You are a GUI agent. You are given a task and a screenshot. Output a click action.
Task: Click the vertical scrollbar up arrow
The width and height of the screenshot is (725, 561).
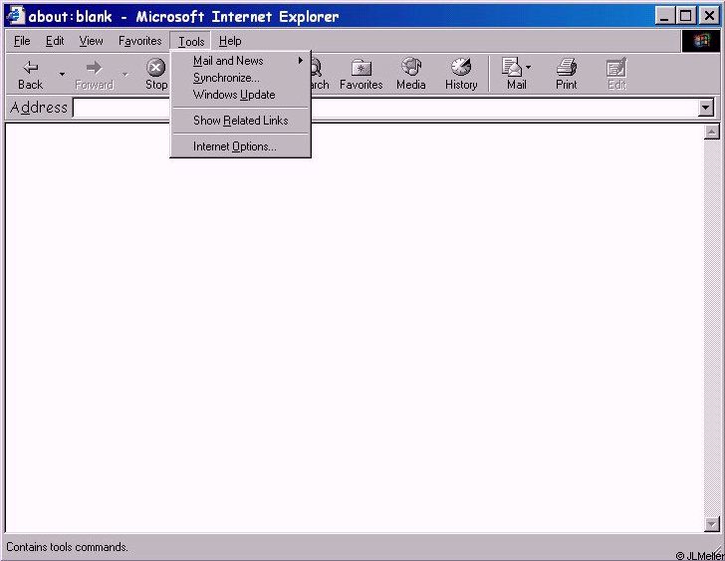pos(712,132)
